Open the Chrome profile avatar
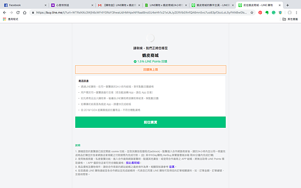 tap(289, 13)
